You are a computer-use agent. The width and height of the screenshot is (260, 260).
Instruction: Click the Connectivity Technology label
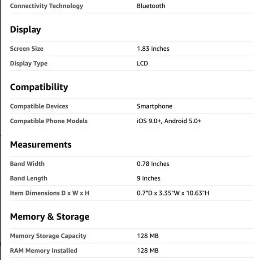click(47, 6)
